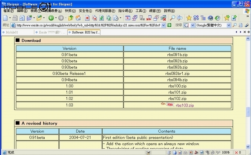This screenshot has width=251, height=155.
Task: Go to the home page
Action: tap(78, 18)
